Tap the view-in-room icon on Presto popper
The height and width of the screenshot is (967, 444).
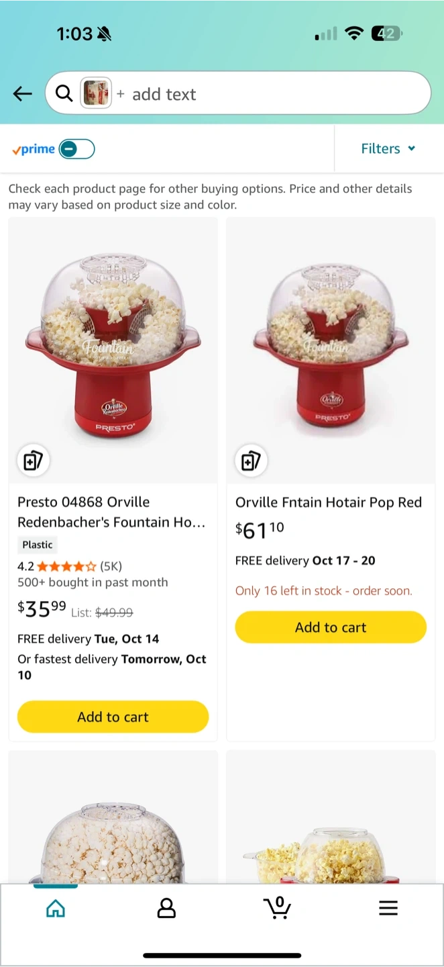(33, 461)
